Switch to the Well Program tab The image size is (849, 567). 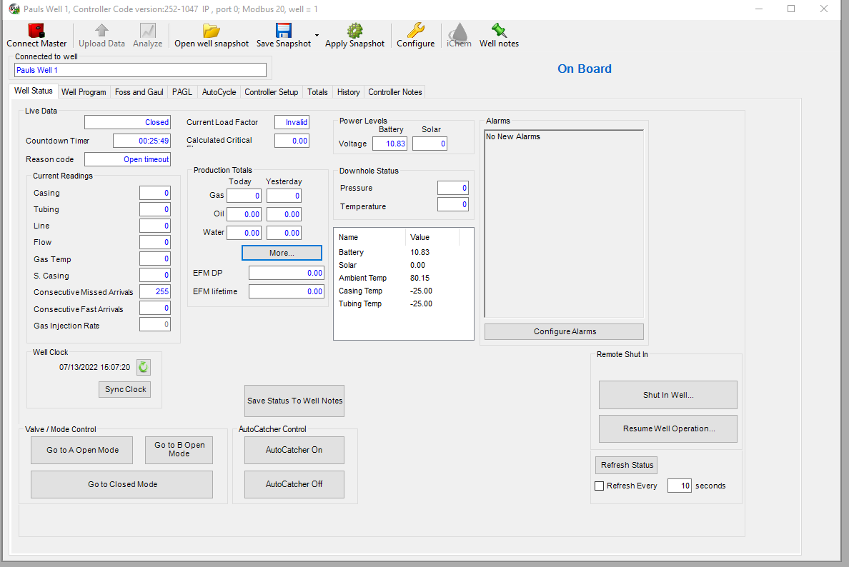click(x=84, y=92)
